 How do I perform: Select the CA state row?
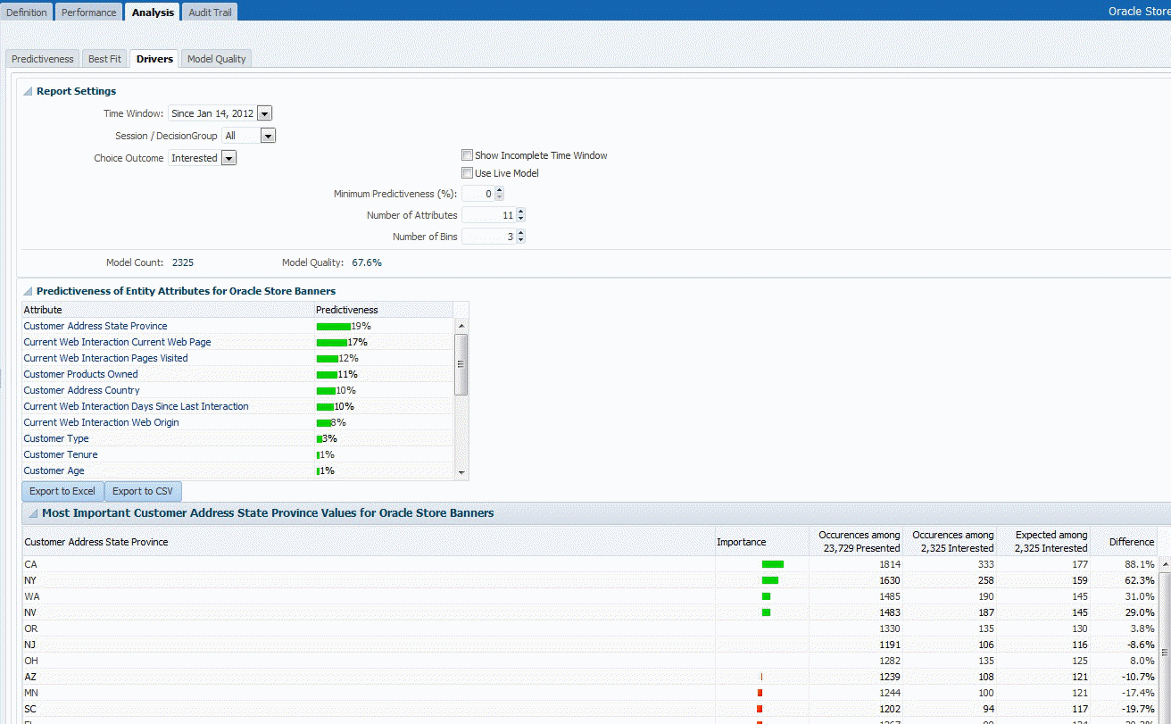590,564
